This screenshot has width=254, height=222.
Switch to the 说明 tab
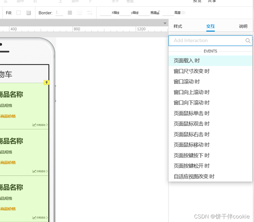point(243,26)
